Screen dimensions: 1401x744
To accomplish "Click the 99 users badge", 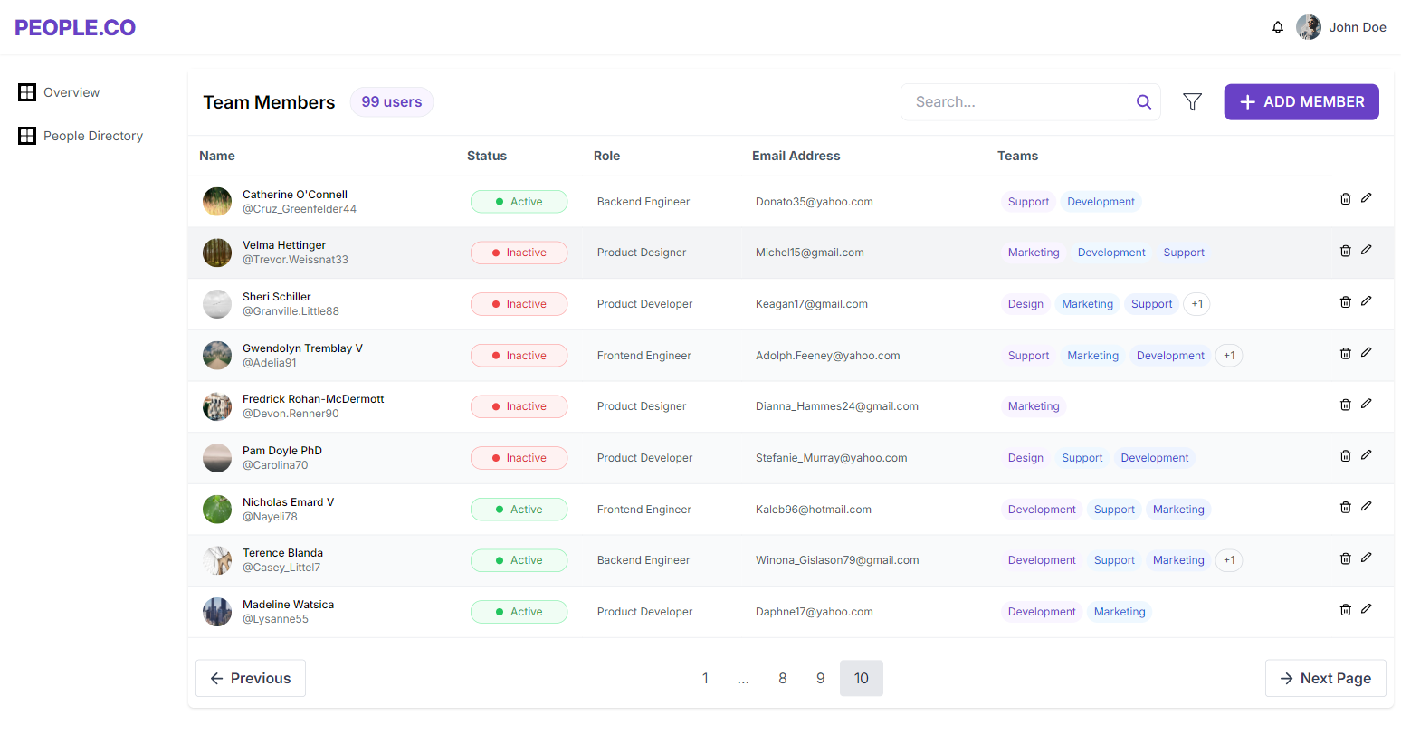I will tap(392, 102).
